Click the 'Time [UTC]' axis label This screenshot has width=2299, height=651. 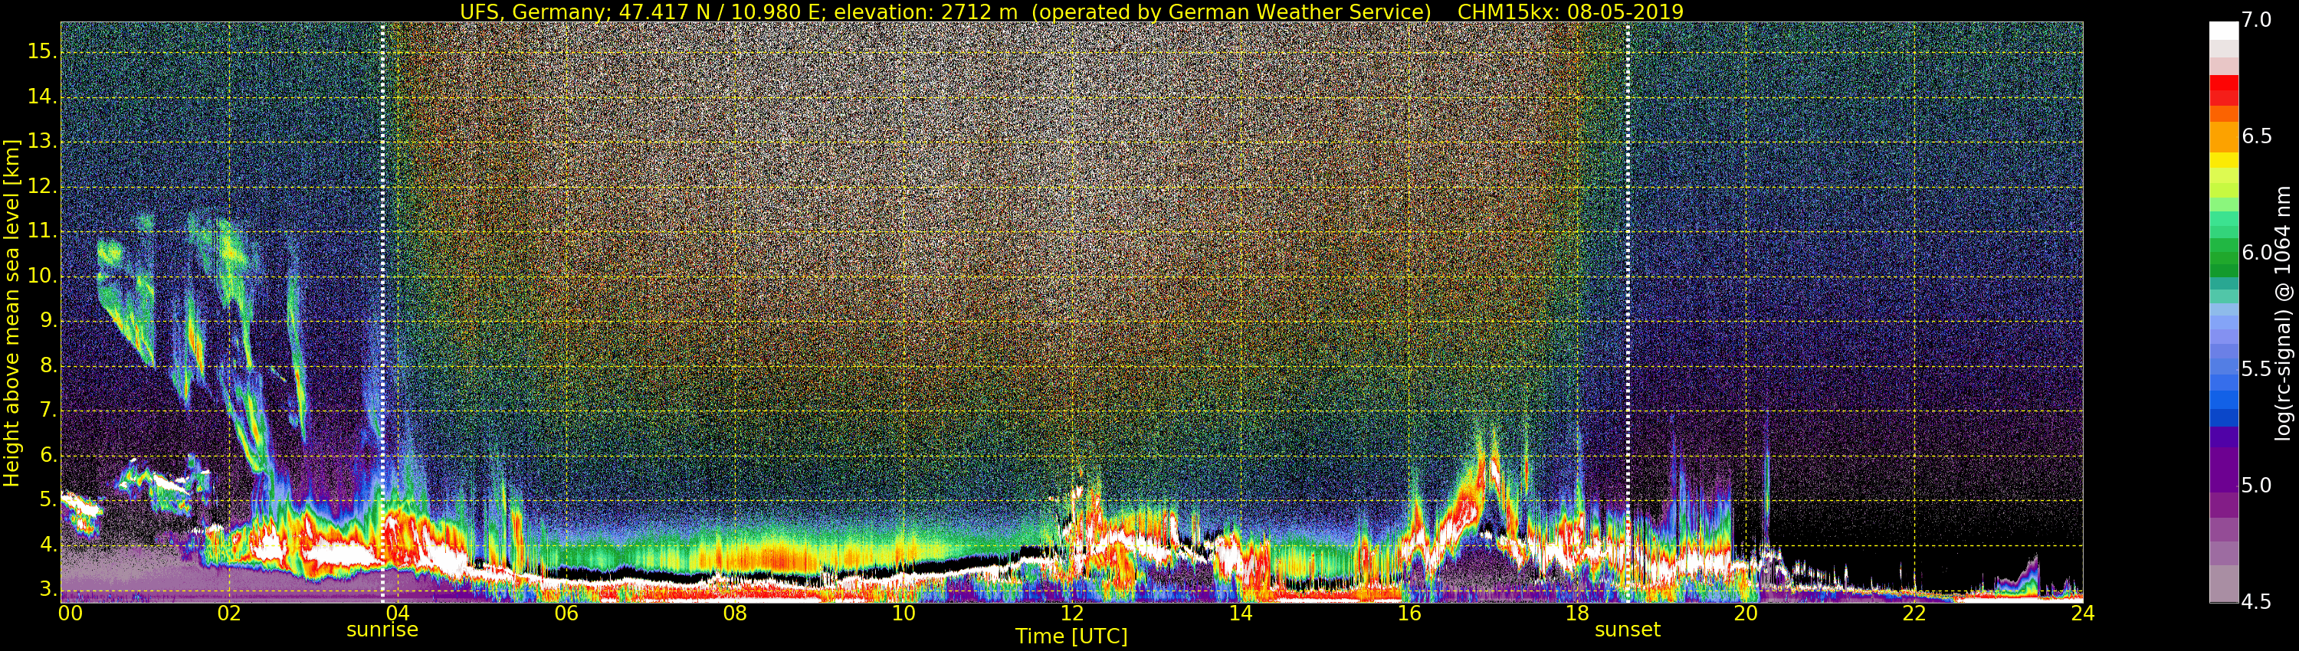(x=1071, y=636)
